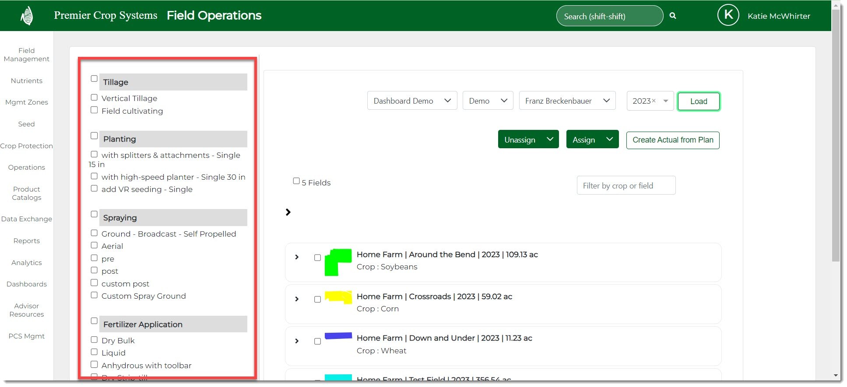The image size is (847, 387).
Task: Click the green Around the Bend field shape
Action: [337, 261]
